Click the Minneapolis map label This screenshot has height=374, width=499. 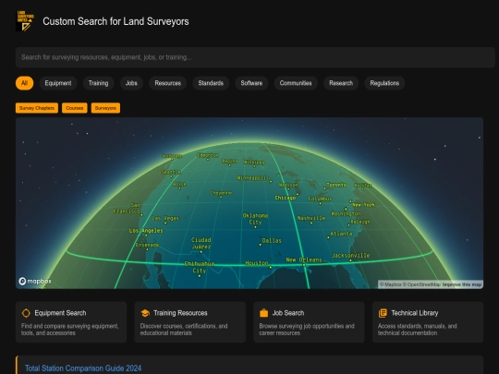click(253, 178)
